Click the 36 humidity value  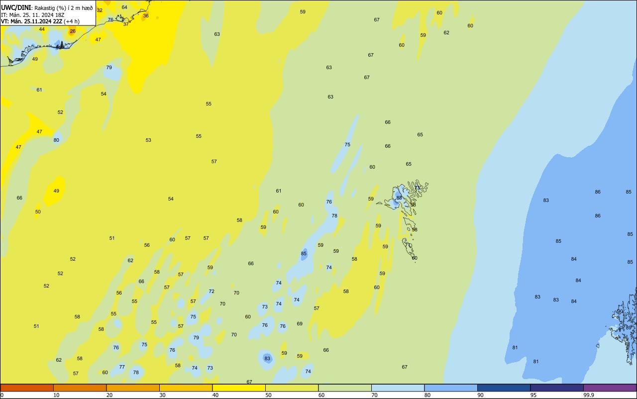pos(146,16)
